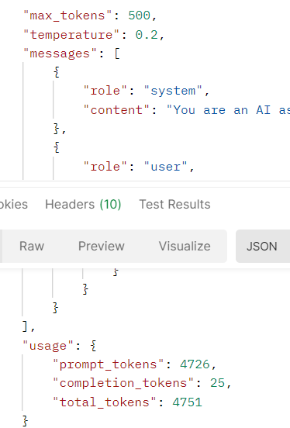
Task: Click the completion_tokens value 25
Action: [217, 383]
